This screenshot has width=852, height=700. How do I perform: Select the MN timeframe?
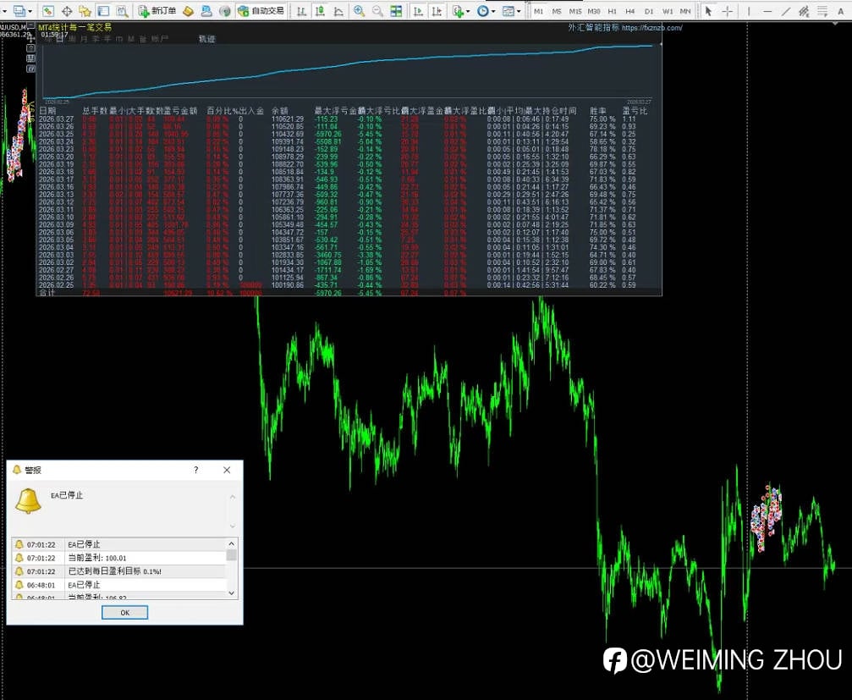tap(685, 11)
